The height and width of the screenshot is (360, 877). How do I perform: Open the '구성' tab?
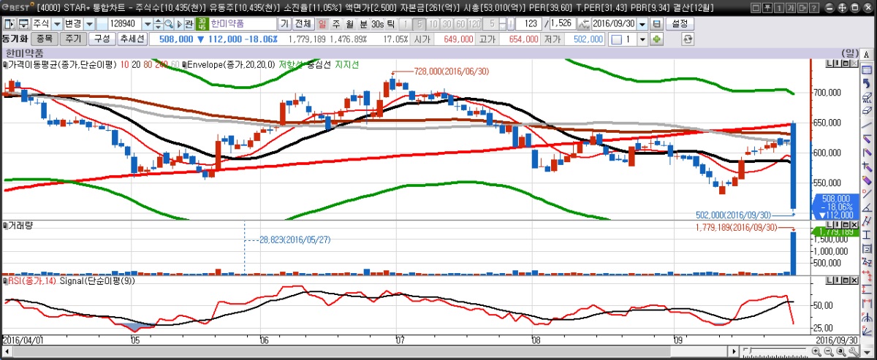point(102,39)
